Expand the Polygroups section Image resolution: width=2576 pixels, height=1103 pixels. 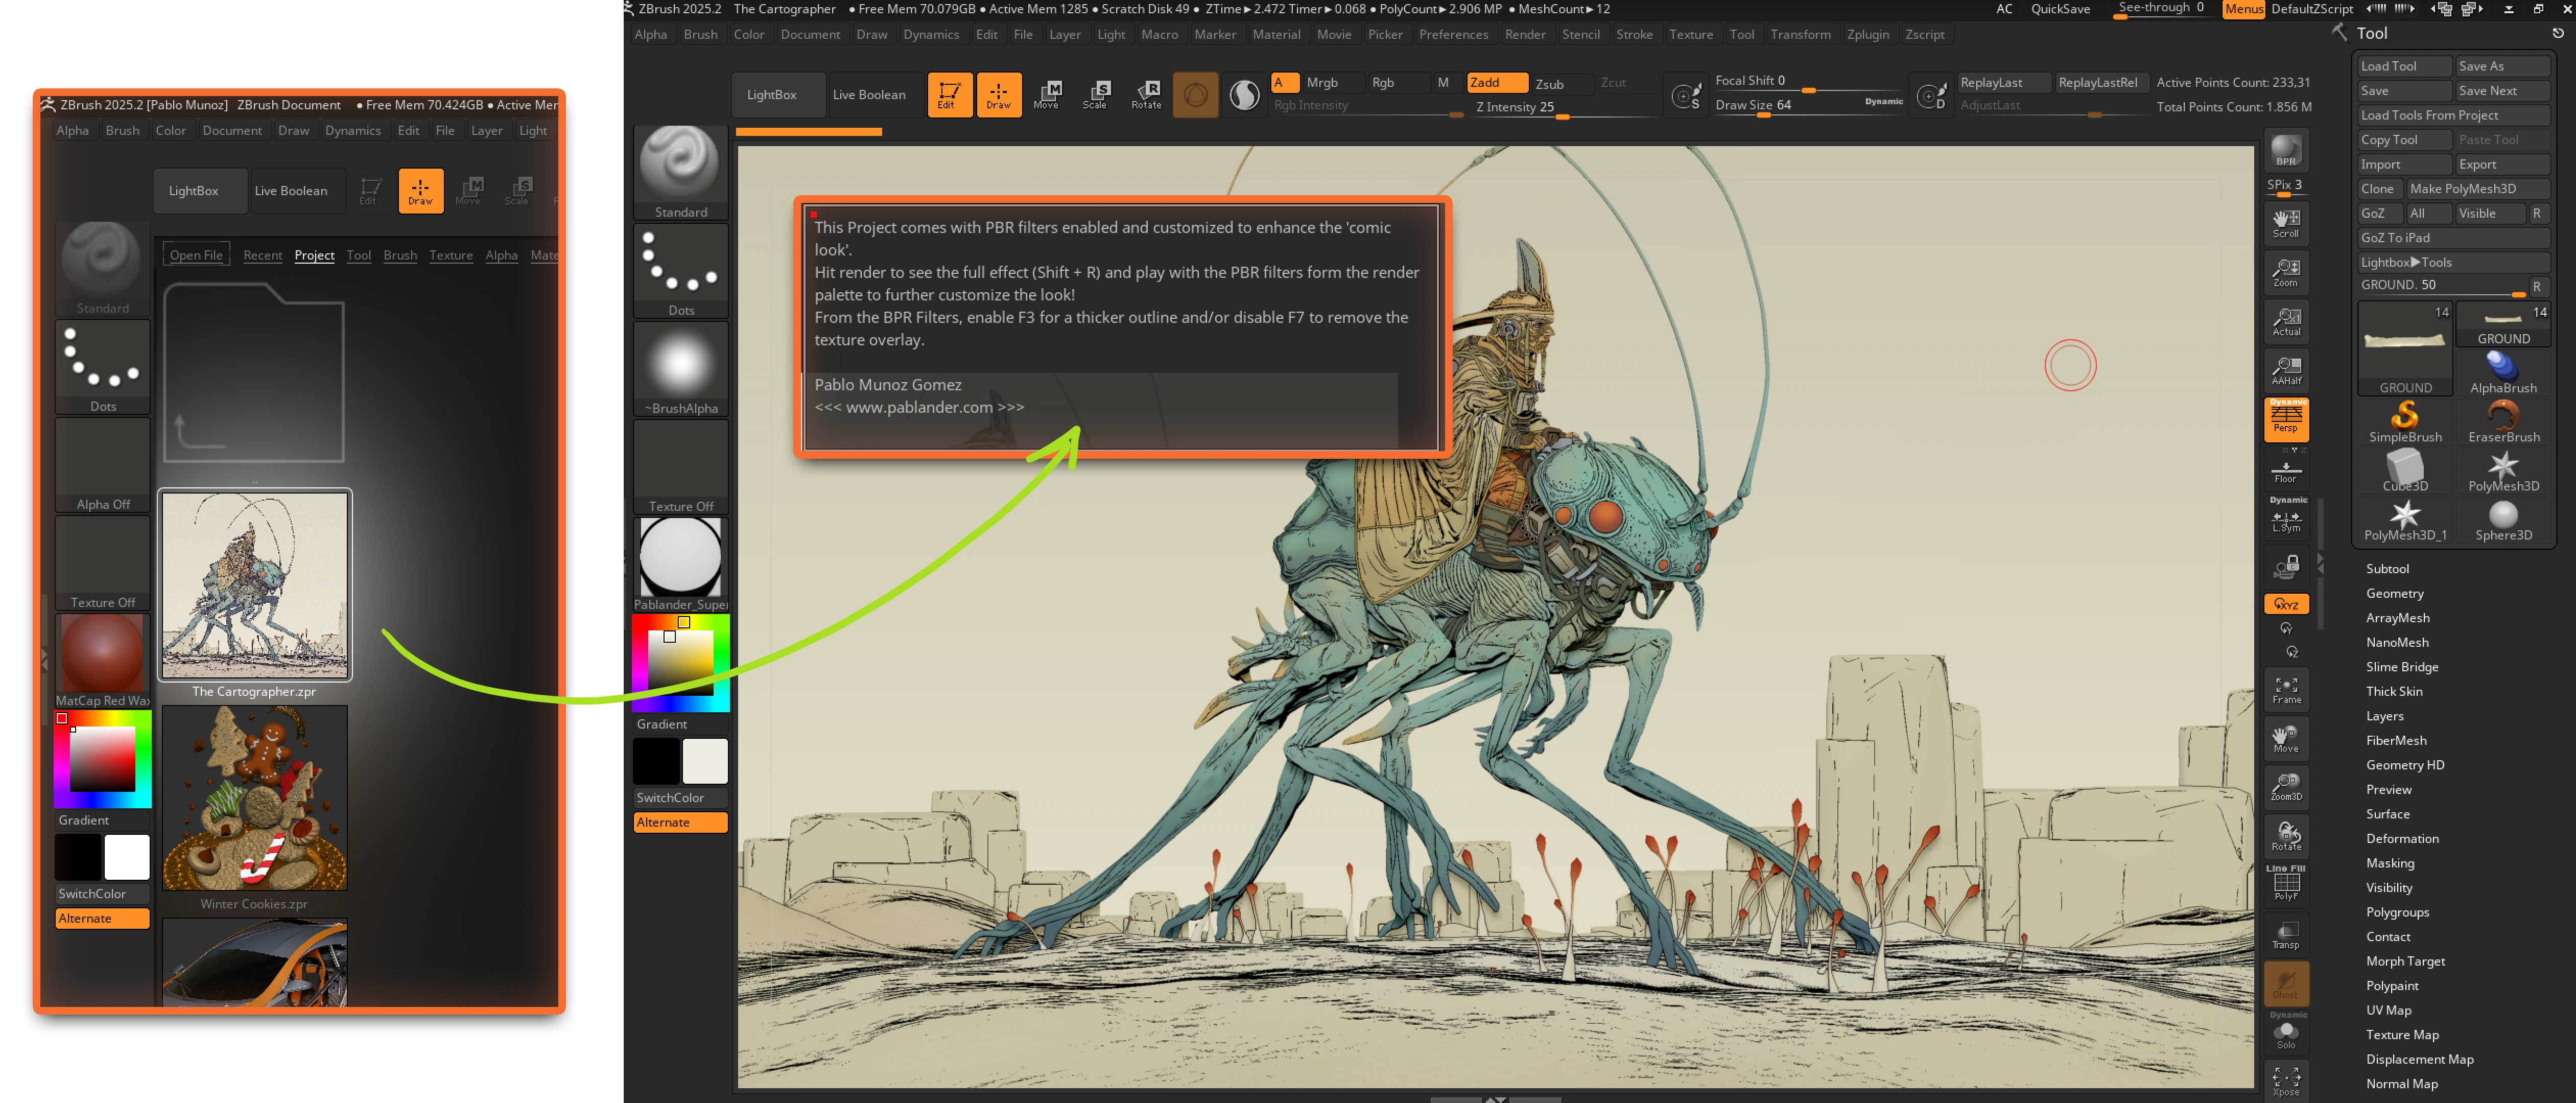(x=2397, y=911)
